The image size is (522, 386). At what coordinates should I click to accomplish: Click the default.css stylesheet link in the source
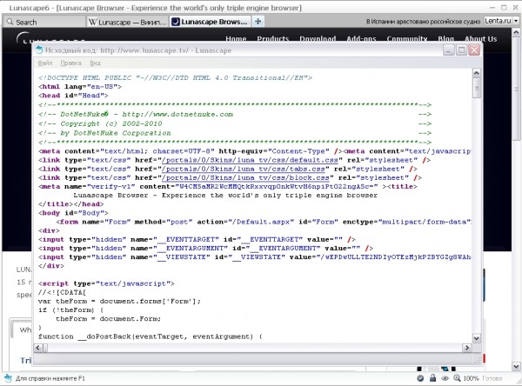pyautogui.click(x=250, y=160)
